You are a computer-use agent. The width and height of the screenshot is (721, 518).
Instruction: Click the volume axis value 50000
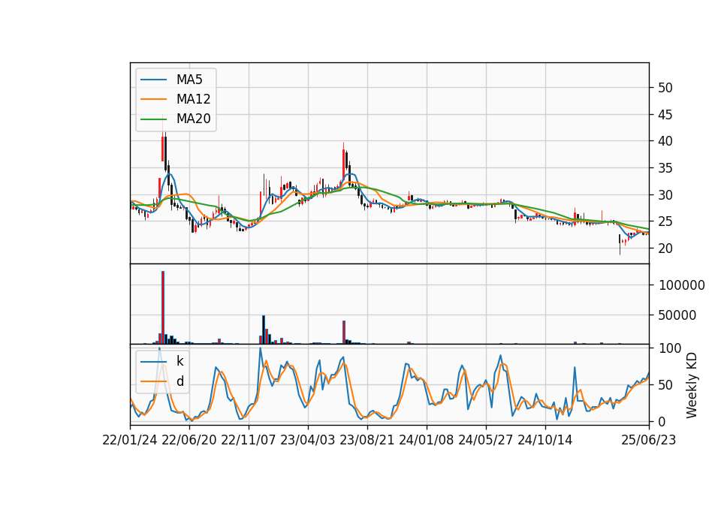coord(677,315)
